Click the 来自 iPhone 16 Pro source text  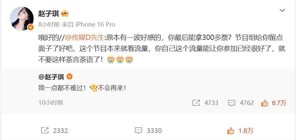coord(88,24)
